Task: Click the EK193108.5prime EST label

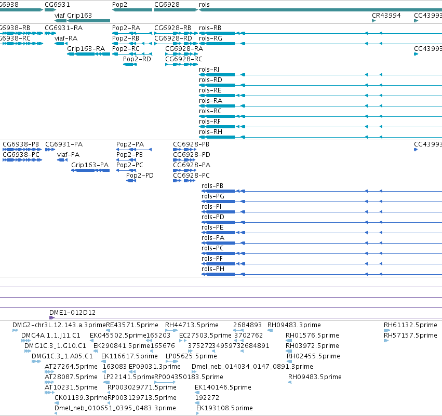Action: pyautogui.click(x=225, y=409)
